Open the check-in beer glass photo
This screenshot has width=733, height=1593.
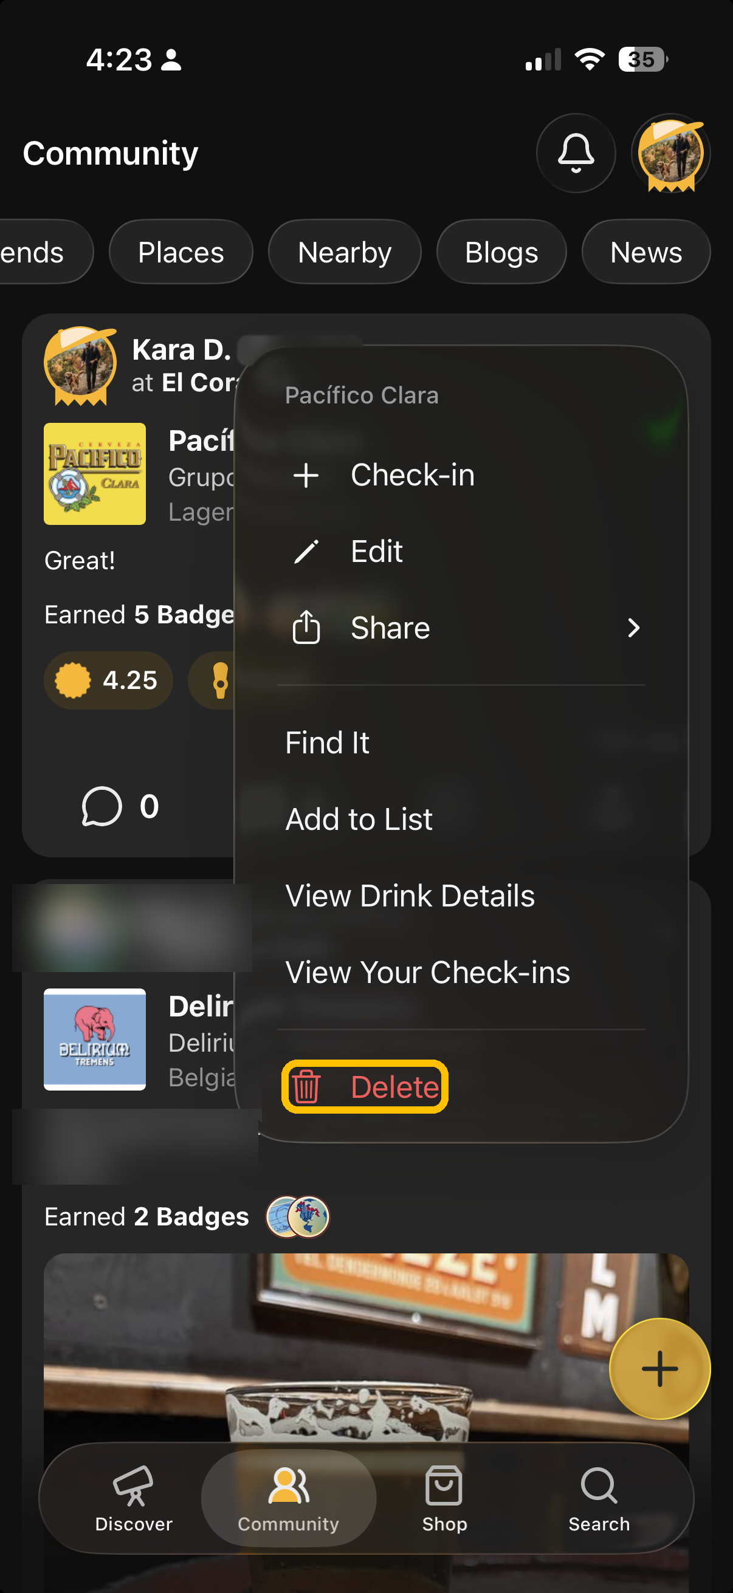pos(365,1348)
